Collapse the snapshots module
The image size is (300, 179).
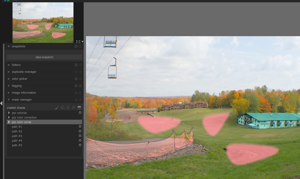(x=9, y=46)
